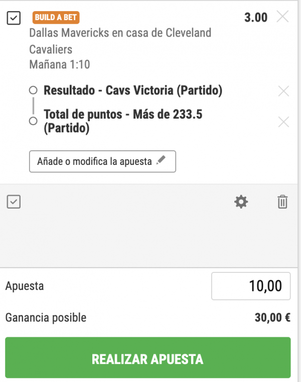The image size is (301, 382).
Task: Click the 30,00 € possible winnings amount
Action: pyautogui.click(x=272, y=318)
